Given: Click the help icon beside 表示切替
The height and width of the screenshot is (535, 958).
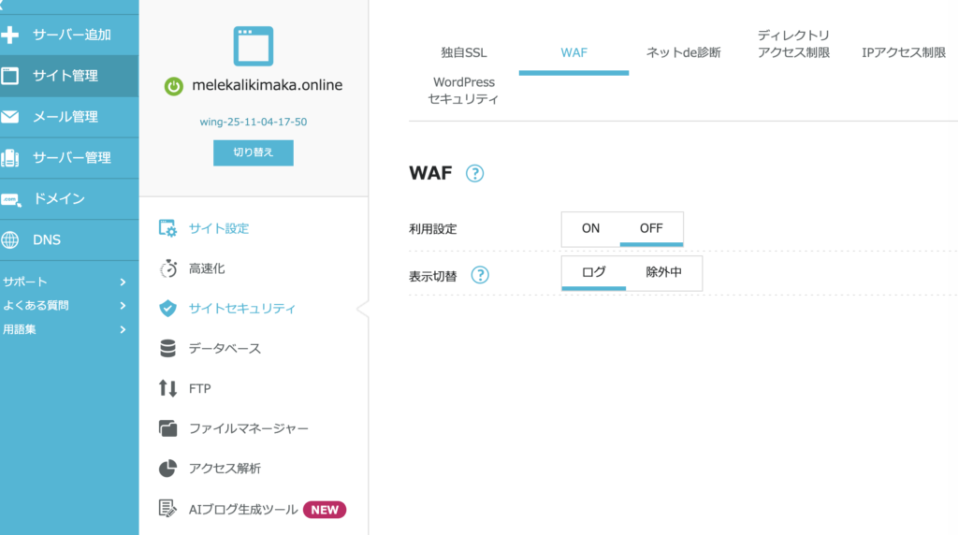Looking at the screenshot, I should tap(480, 274).
